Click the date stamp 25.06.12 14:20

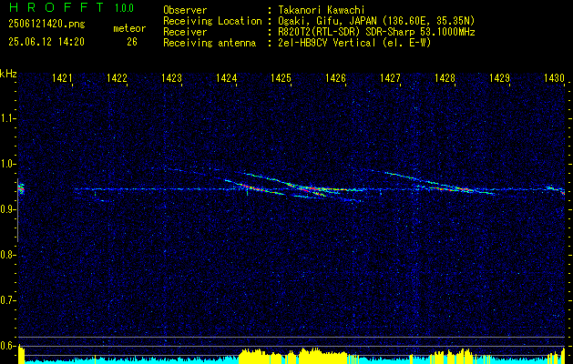click(x=46, y=42)
